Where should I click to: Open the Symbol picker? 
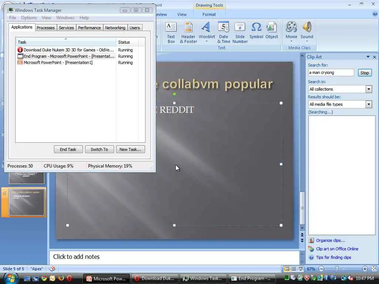click(x=256, y=30)
